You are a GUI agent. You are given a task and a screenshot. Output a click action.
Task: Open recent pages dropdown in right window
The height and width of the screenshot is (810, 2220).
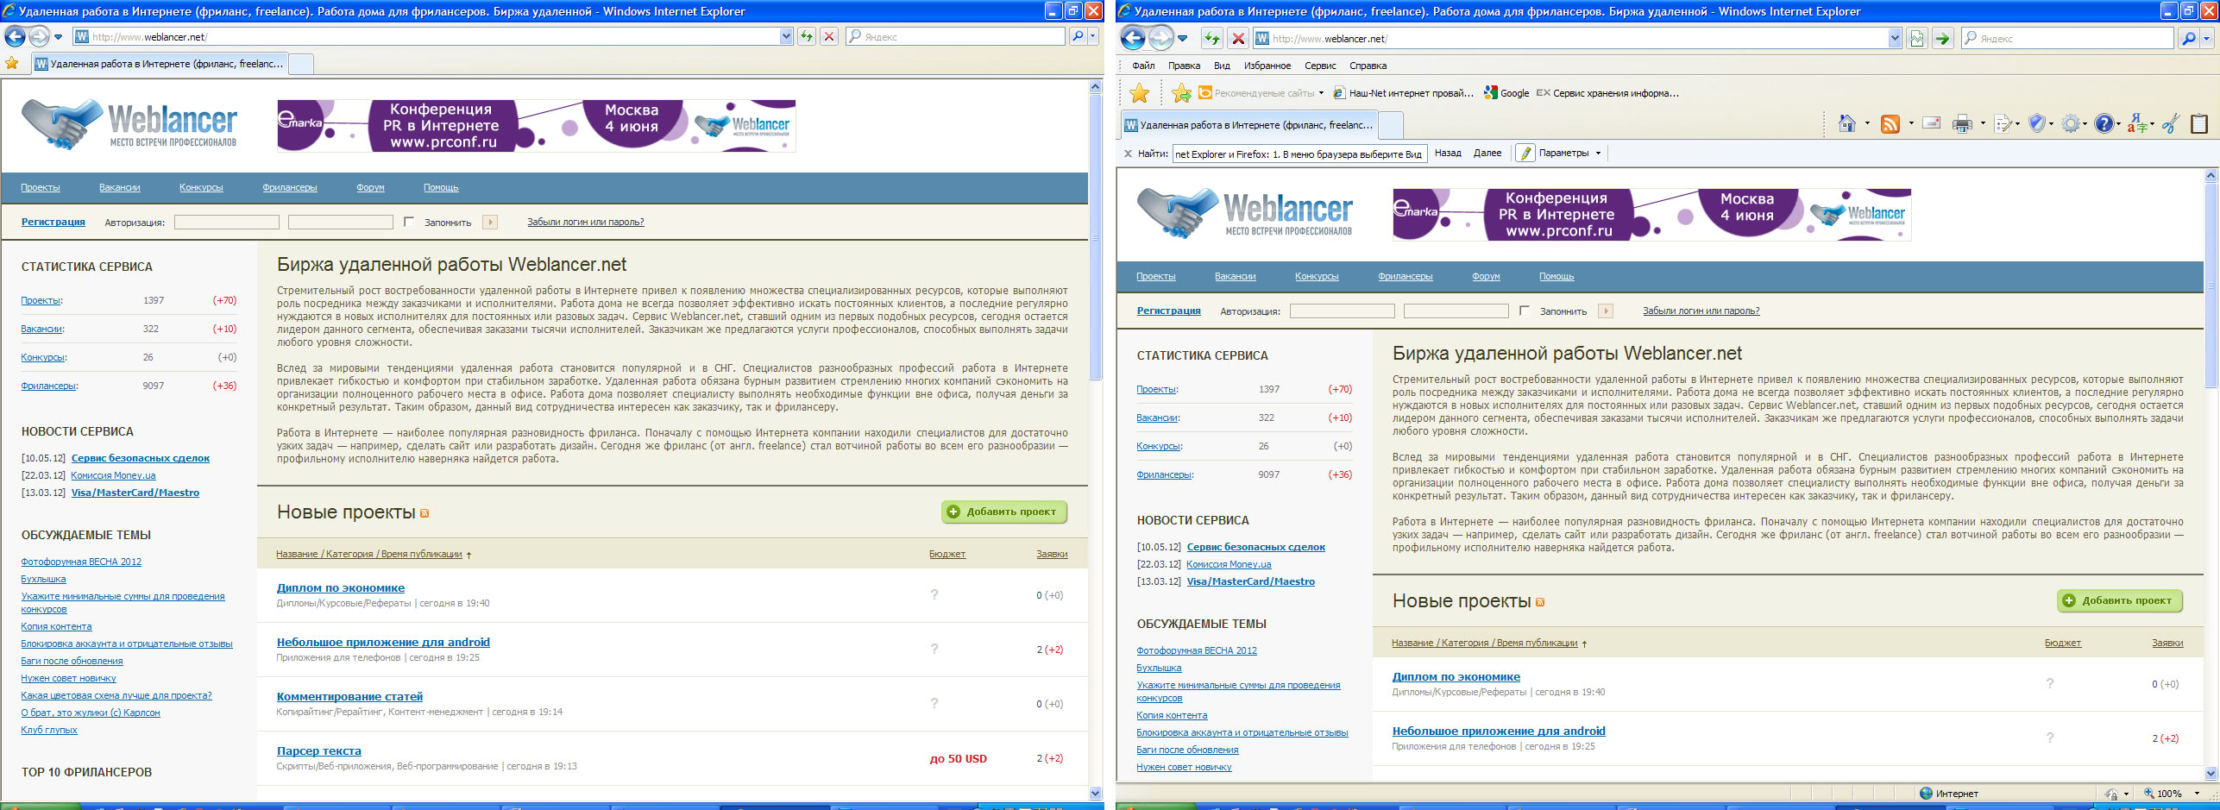click(x=1183, y=38)
